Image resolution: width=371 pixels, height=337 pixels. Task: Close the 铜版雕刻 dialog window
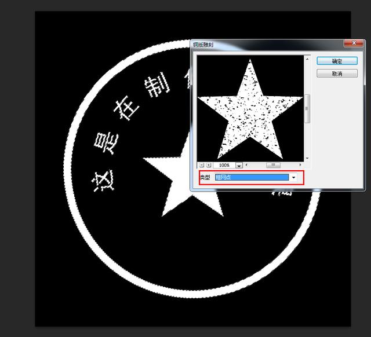[354, 43]
